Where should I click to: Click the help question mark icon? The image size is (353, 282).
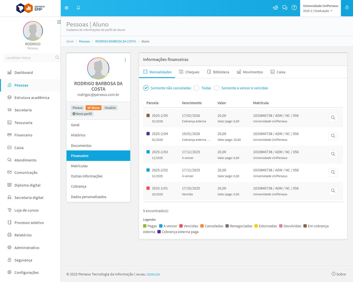[294, 8]
